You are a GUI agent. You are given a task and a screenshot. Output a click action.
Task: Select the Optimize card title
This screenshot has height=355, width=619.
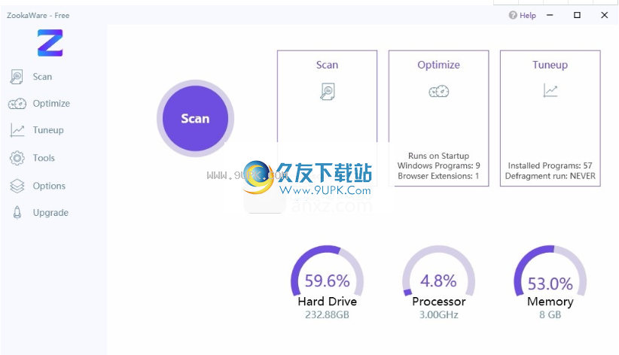438,65
